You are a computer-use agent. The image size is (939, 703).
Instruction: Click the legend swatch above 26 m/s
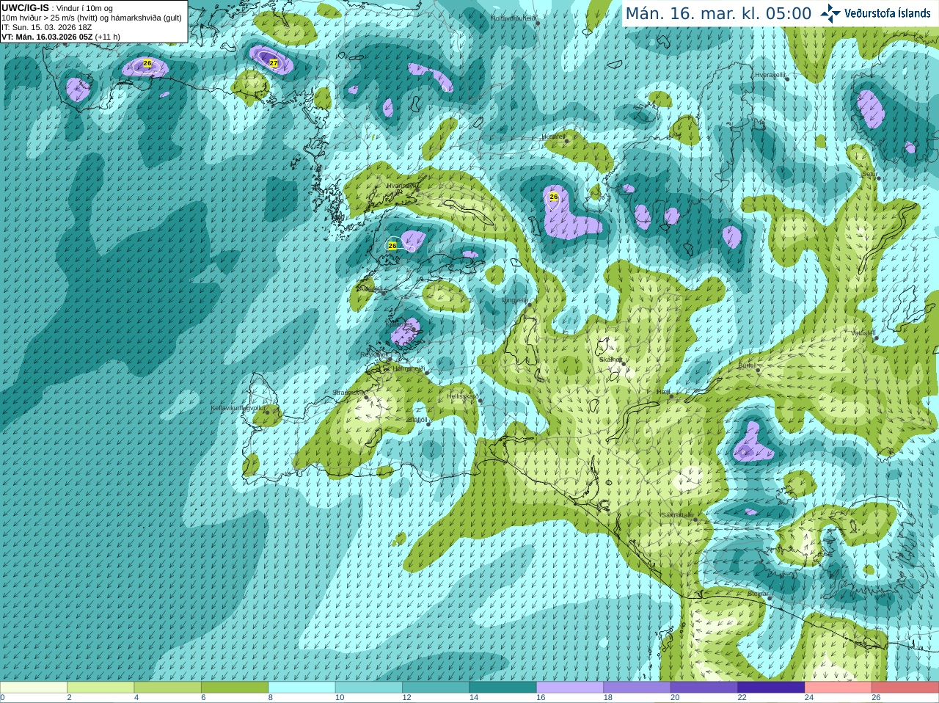point(905,688)
